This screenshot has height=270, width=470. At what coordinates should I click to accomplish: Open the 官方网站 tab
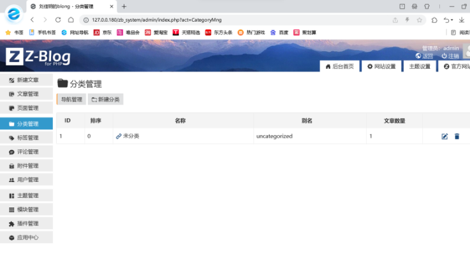(x=454, y=66)
